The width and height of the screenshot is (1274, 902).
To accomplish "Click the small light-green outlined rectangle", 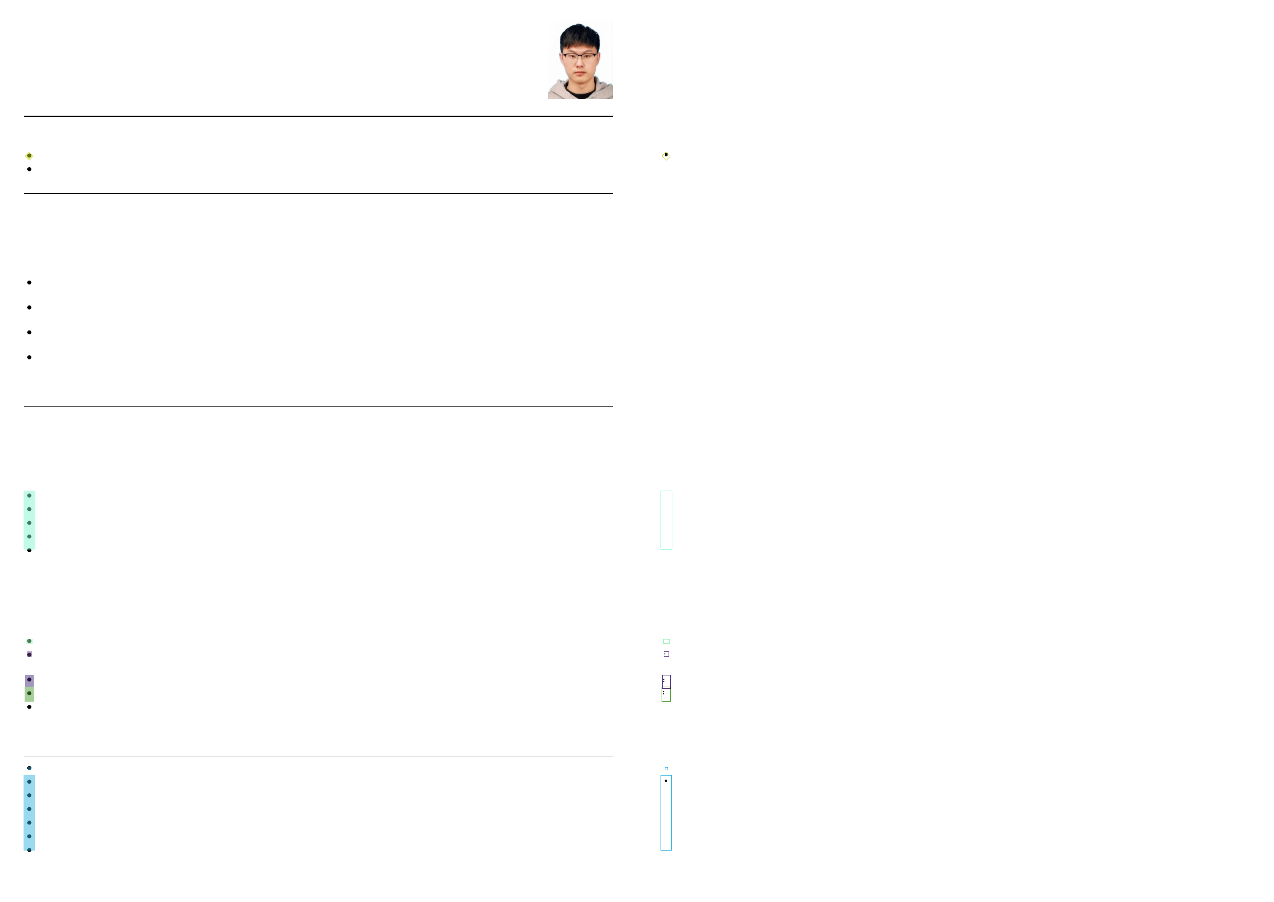I will click(x=666, y=641).
